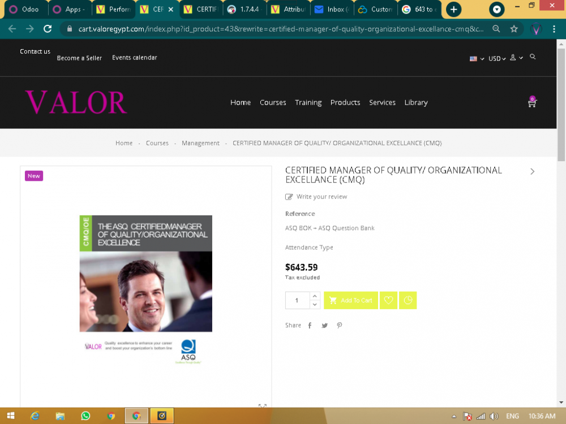
Task: Open the language flag selector
Action: (x=473, y=58)
